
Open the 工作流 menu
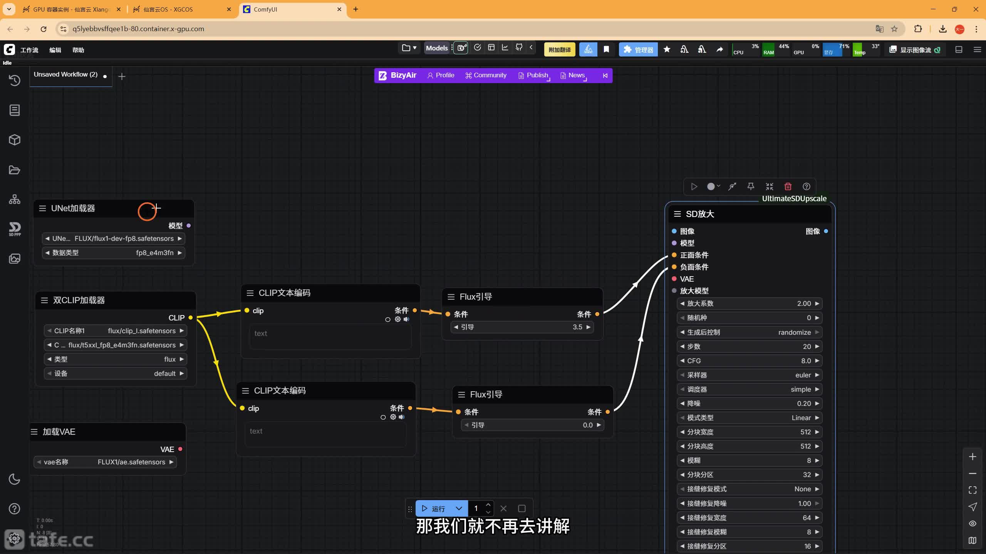(x=29, y=50)
